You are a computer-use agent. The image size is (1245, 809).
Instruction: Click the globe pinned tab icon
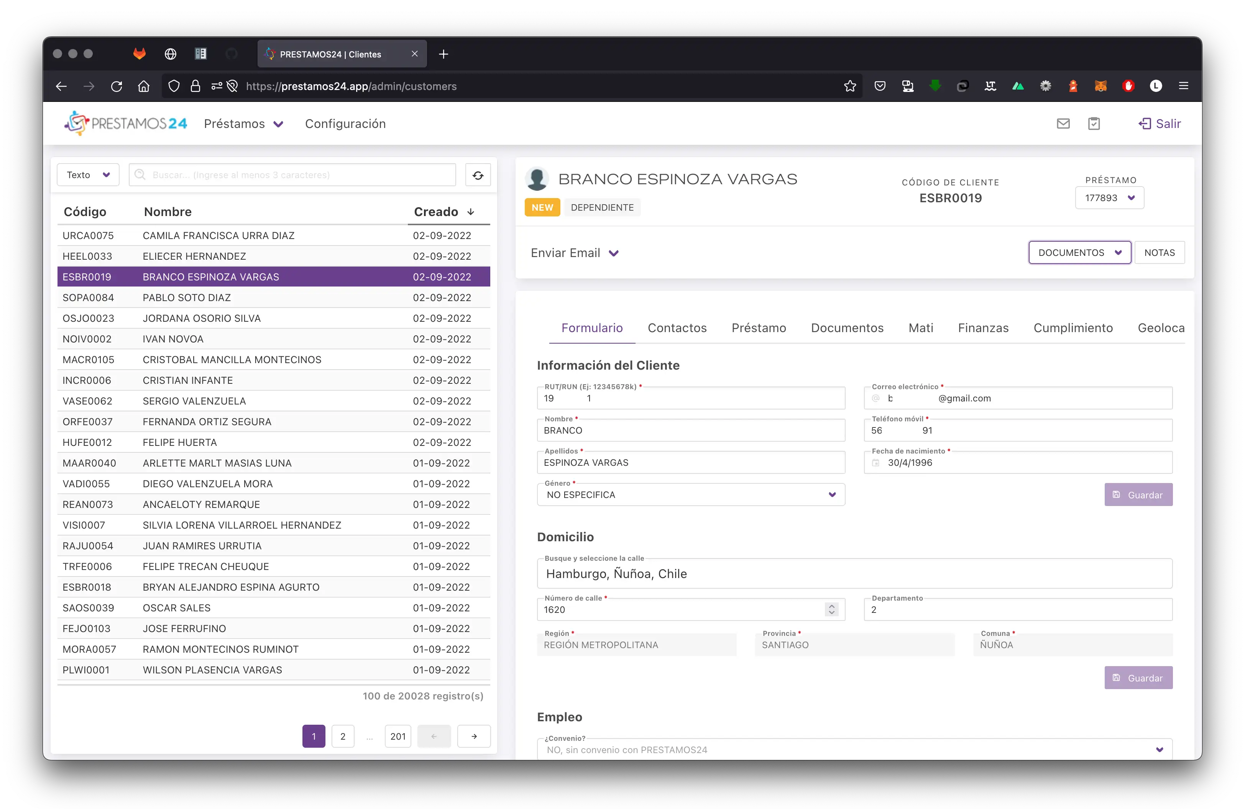click(170, 54)
